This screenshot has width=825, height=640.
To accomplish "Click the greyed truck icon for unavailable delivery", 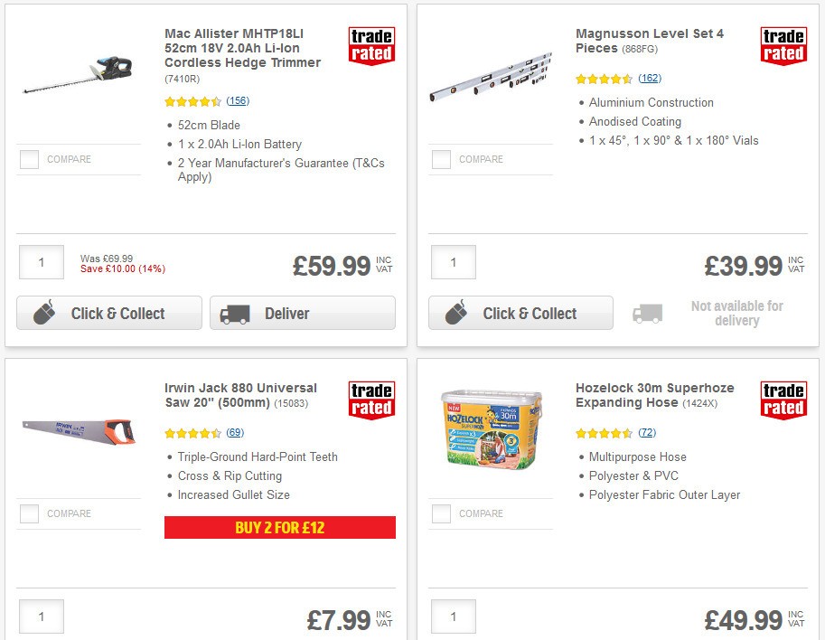I will [650, 312].
